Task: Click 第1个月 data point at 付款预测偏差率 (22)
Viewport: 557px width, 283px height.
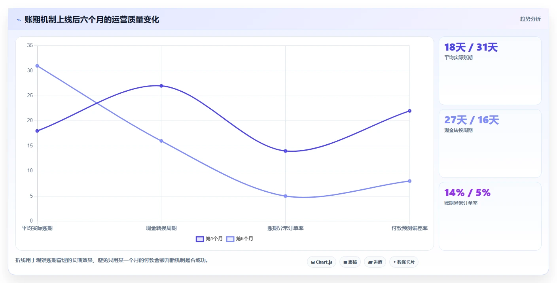Action: 409,111
